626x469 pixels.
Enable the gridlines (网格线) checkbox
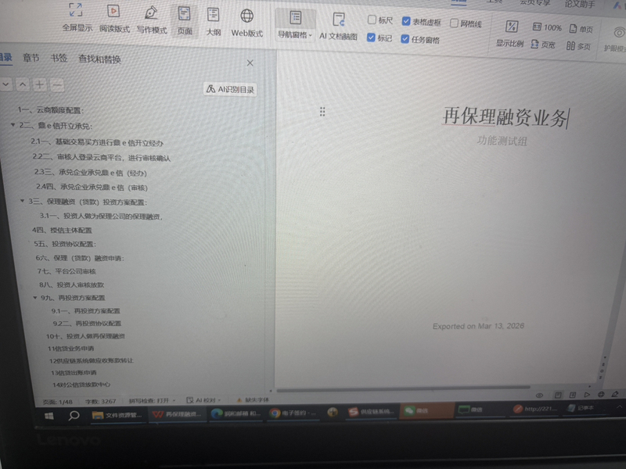454,23
